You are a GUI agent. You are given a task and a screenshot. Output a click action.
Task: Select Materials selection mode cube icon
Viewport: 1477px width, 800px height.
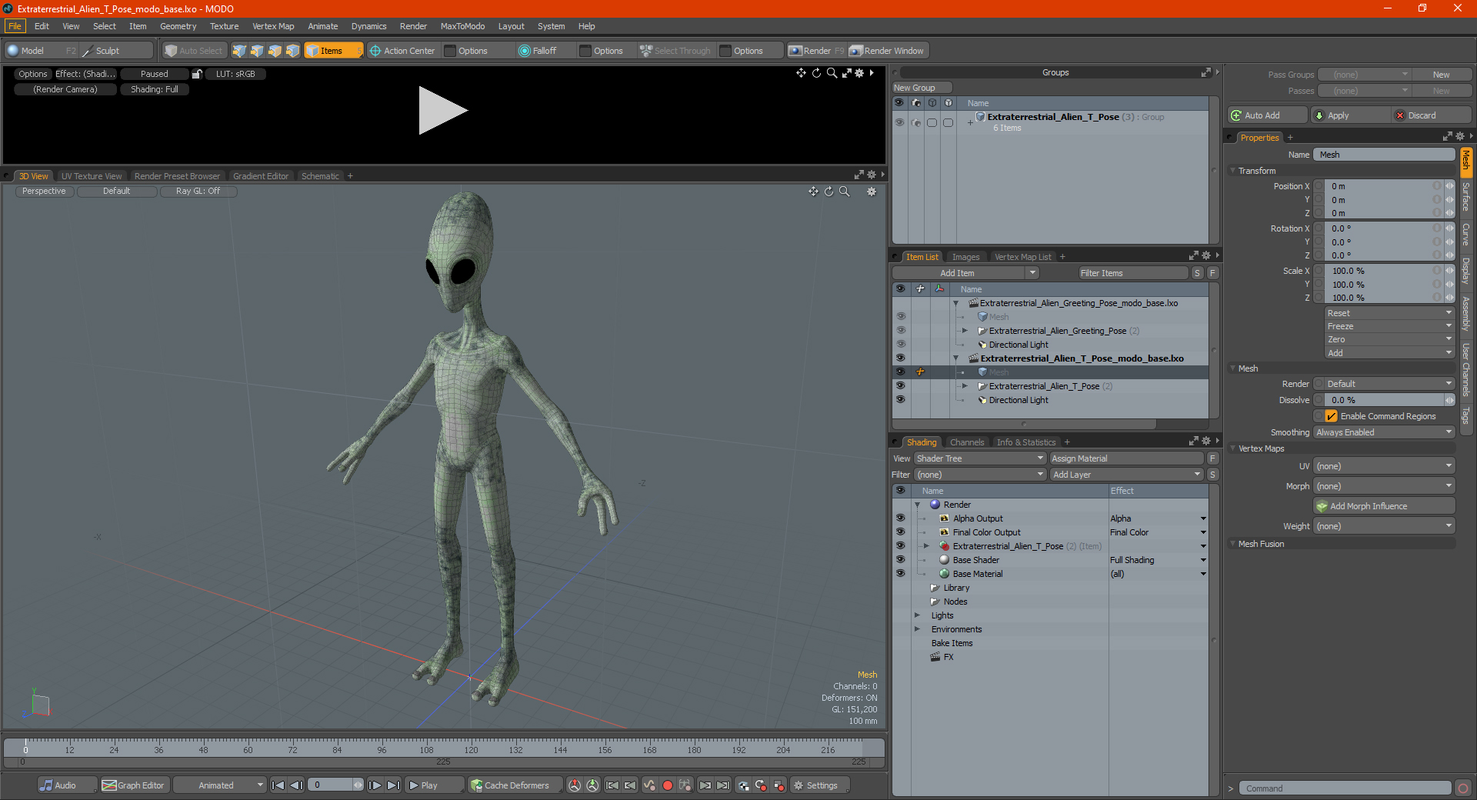pos(292,51)
